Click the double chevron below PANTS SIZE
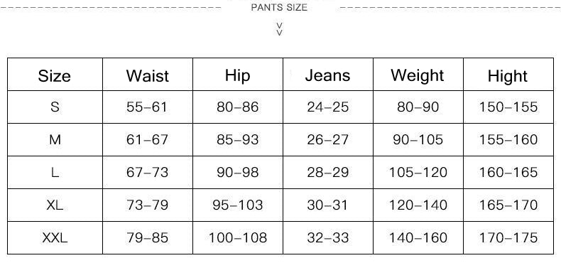Image resolution: width=561 pixels, height=263 pixels. pyautogui.click(x=280, y=29)
